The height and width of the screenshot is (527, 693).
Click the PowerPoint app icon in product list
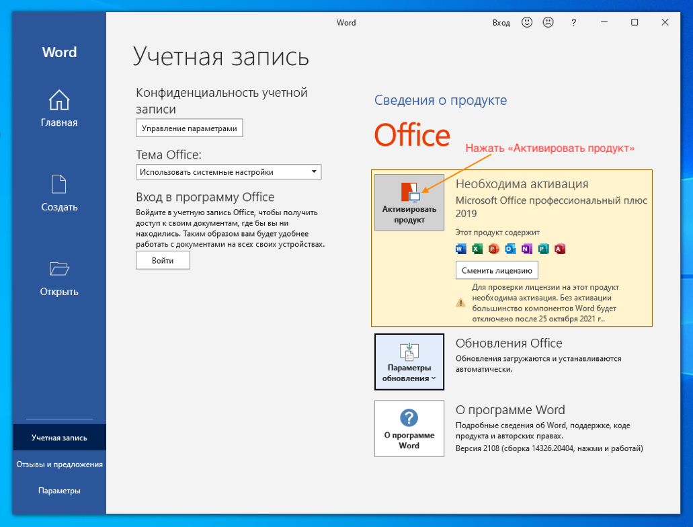(493, 249)
